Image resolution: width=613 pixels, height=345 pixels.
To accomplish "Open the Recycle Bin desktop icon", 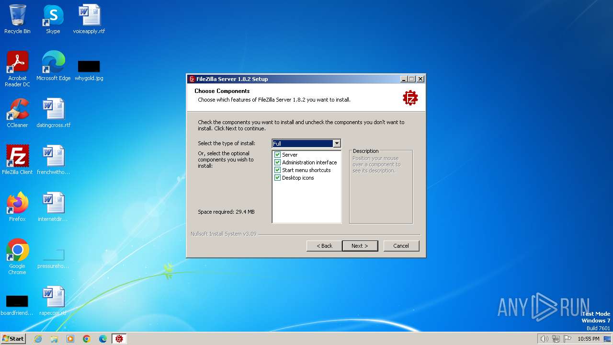I will [17, 19].
